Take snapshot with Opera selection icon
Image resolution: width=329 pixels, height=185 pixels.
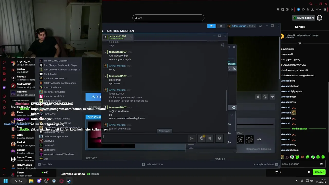coord(282,10)
